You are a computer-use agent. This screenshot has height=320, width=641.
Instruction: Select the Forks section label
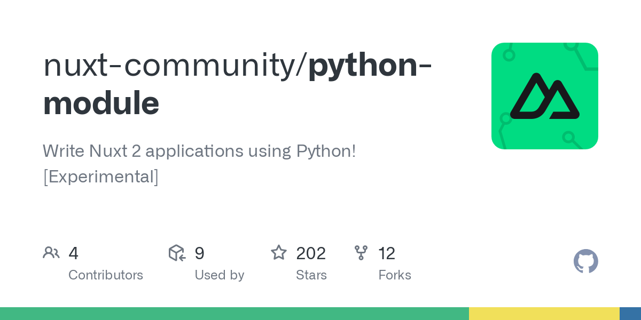(395, 275)
